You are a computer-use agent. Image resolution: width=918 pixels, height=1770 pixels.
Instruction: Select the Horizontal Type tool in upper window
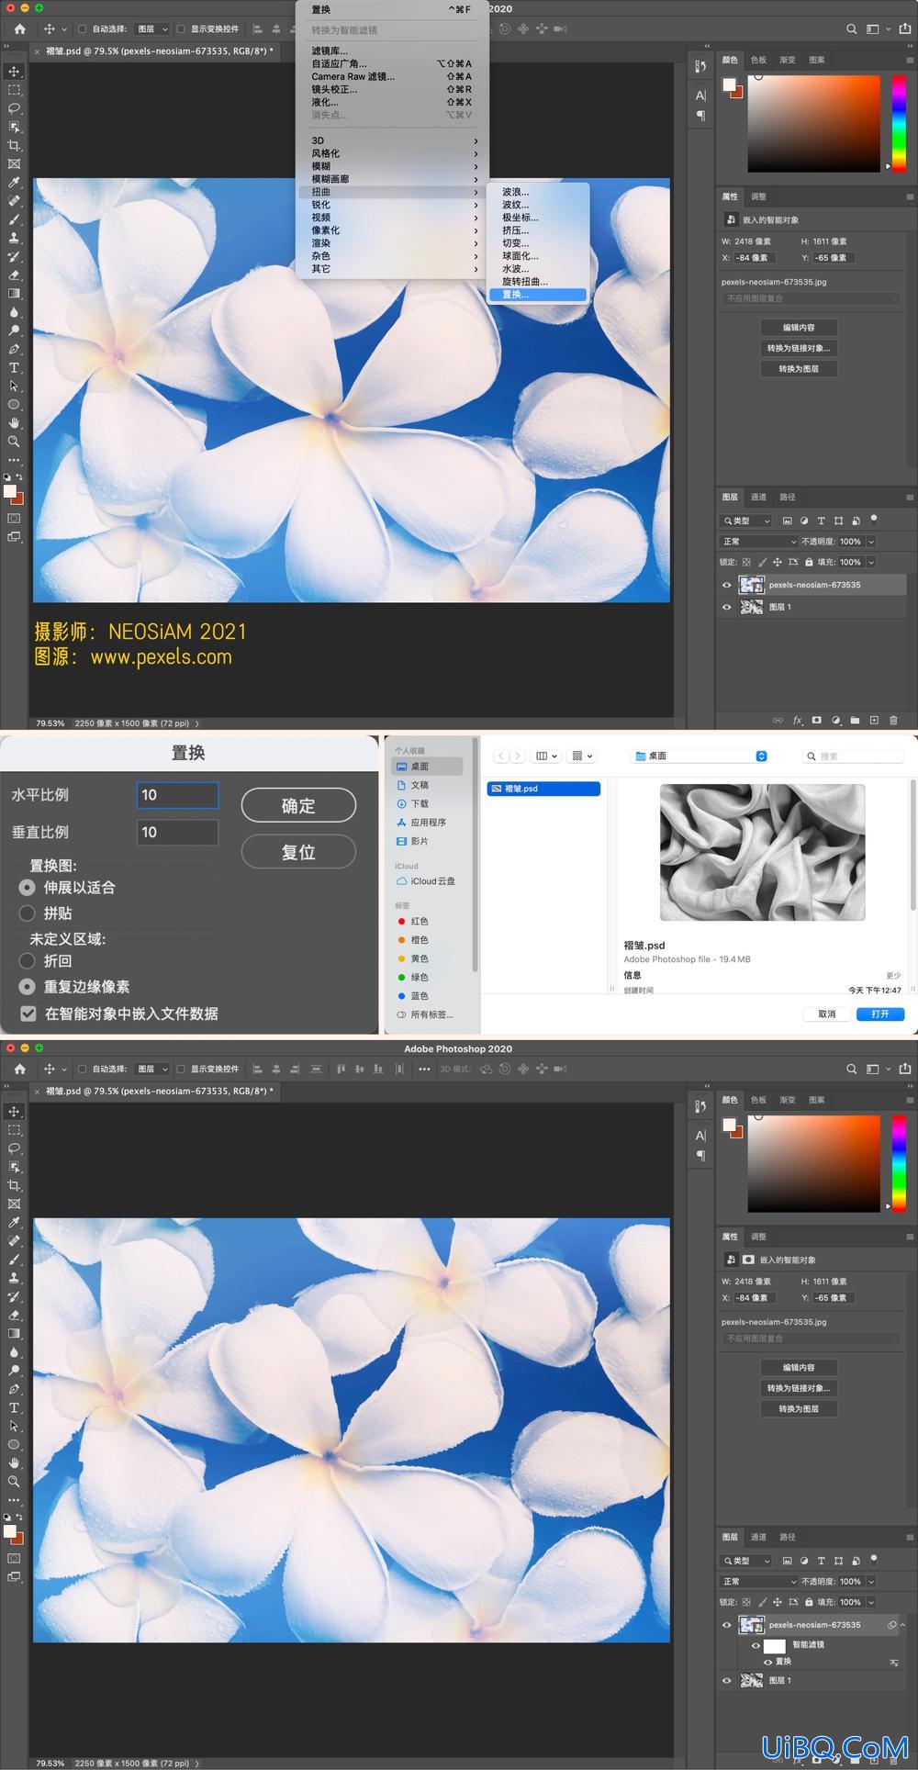point(14,367)
